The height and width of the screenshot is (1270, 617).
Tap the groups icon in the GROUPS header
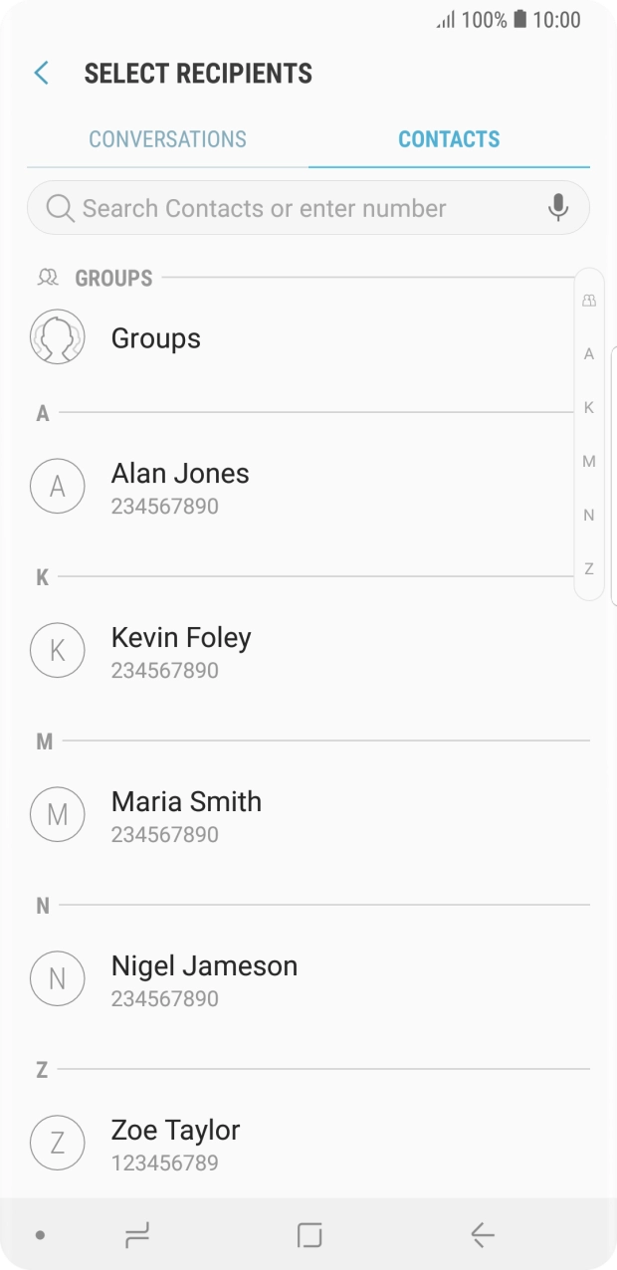[x=46, y=277]
